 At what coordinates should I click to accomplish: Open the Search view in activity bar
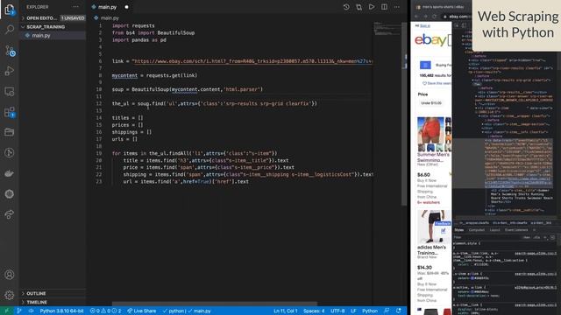(10, 29)
